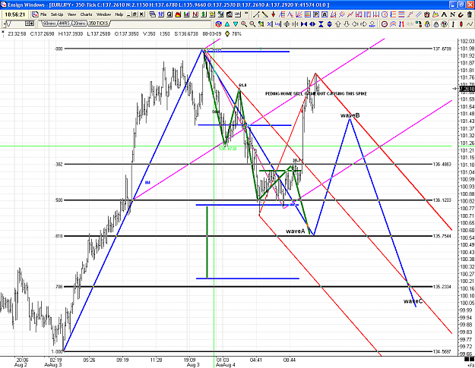Screen dimensions: 475x368
Task: Select the boxed P draw tool
Action: (x=316, y=14)
